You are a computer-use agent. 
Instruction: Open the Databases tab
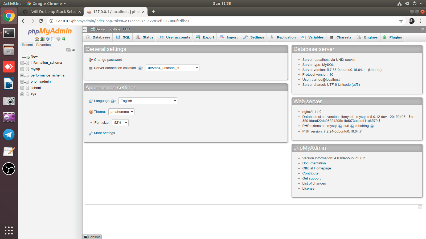pos(98,37)
